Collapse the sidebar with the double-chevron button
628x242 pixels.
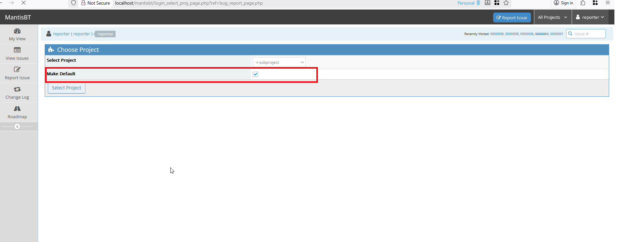(x=17, y=126)
